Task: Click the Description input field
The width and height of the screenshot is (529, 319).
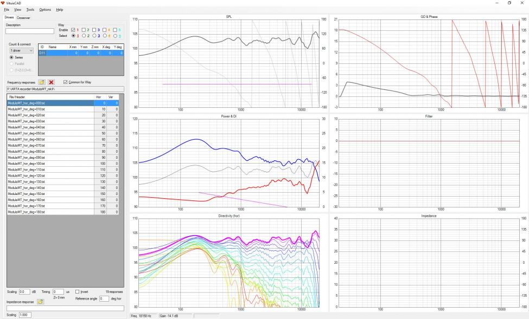Action: (30, 31)
